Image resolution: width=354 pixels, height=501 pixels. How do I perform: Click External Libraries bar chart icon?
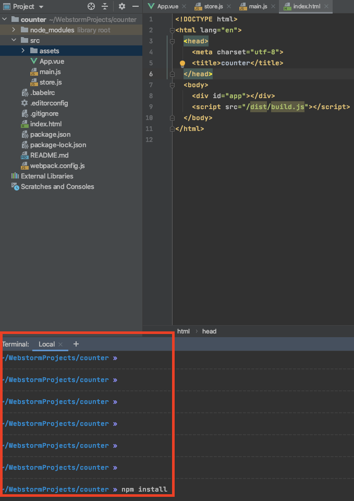tap(15, 176)
